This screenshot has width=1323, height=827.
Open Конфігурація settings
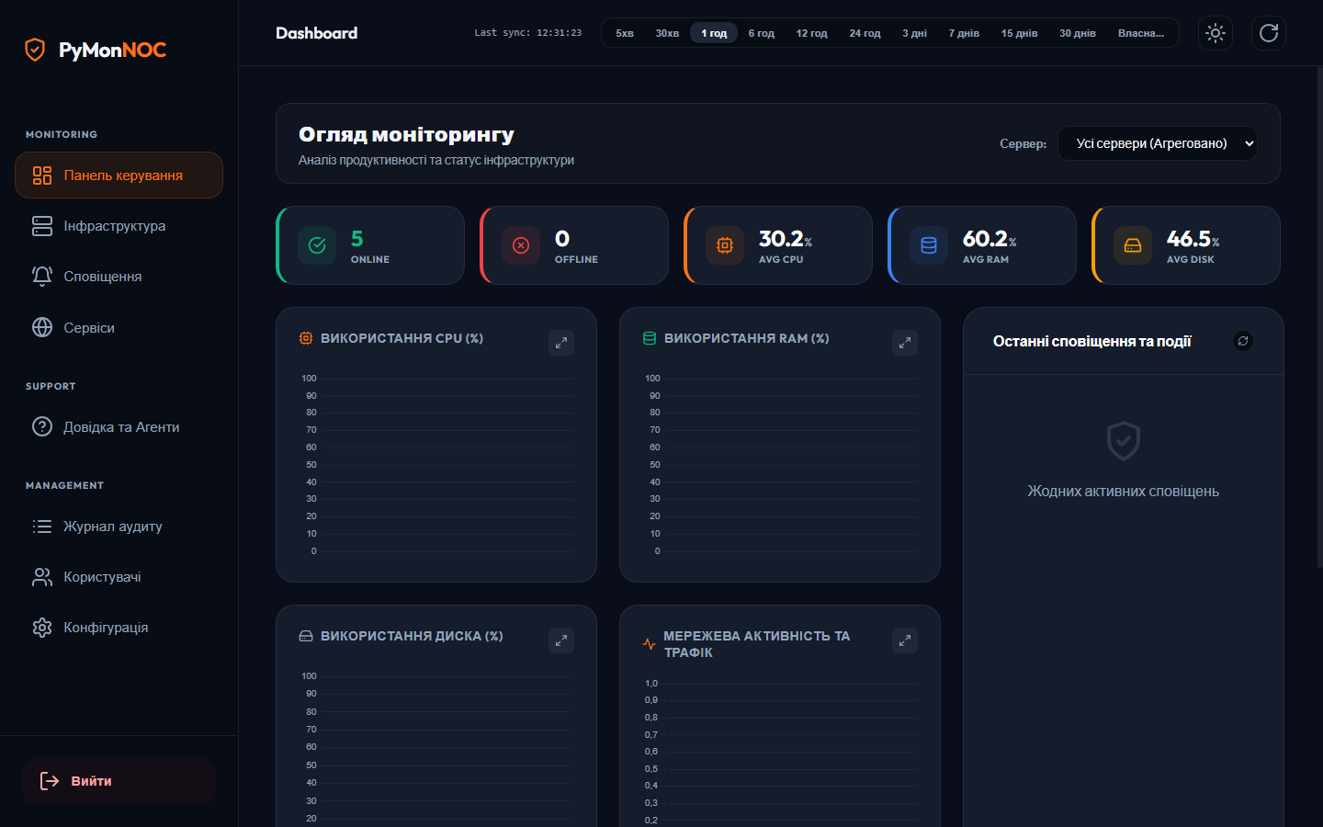pyautogui.click(x=119, y=628)
